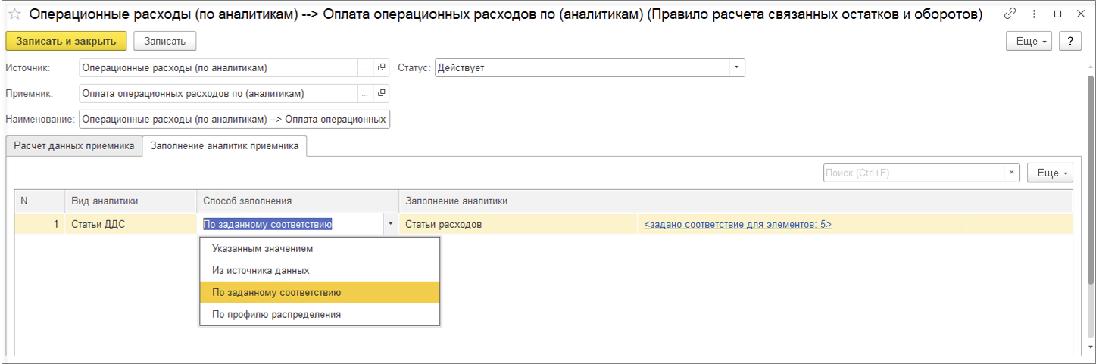Open the help question mark button
1096x364 pixels.
tap(1070, 42)
